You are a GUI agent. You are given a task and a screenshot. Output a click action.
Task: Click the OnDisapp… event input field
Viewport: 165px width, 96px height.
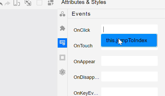click(x=129, y=76)
